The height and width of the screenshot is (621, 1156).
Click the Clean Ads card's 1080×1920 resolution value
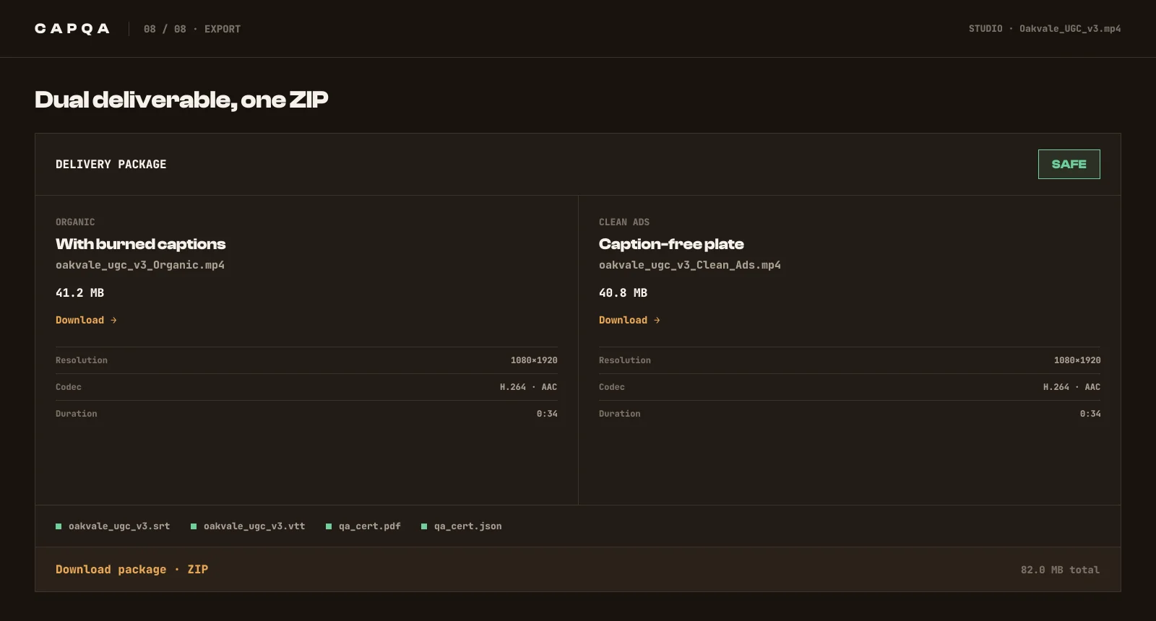point(1077,360)
